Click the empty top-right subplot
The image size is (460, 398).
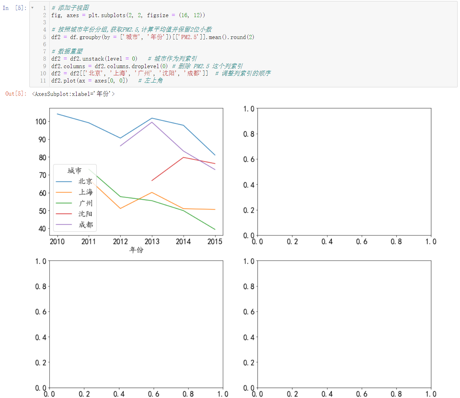pyautogui.click(x=344, y=172)
